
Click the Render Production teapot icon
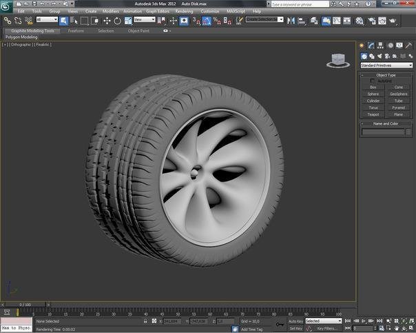(393, 21)
